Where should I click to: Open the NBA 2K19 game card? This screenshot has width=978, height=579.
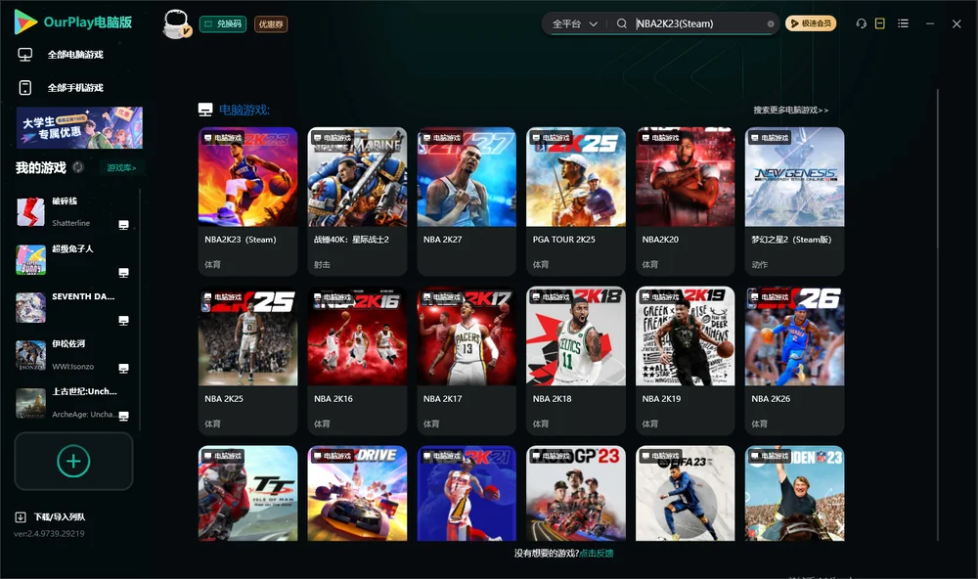685,361
